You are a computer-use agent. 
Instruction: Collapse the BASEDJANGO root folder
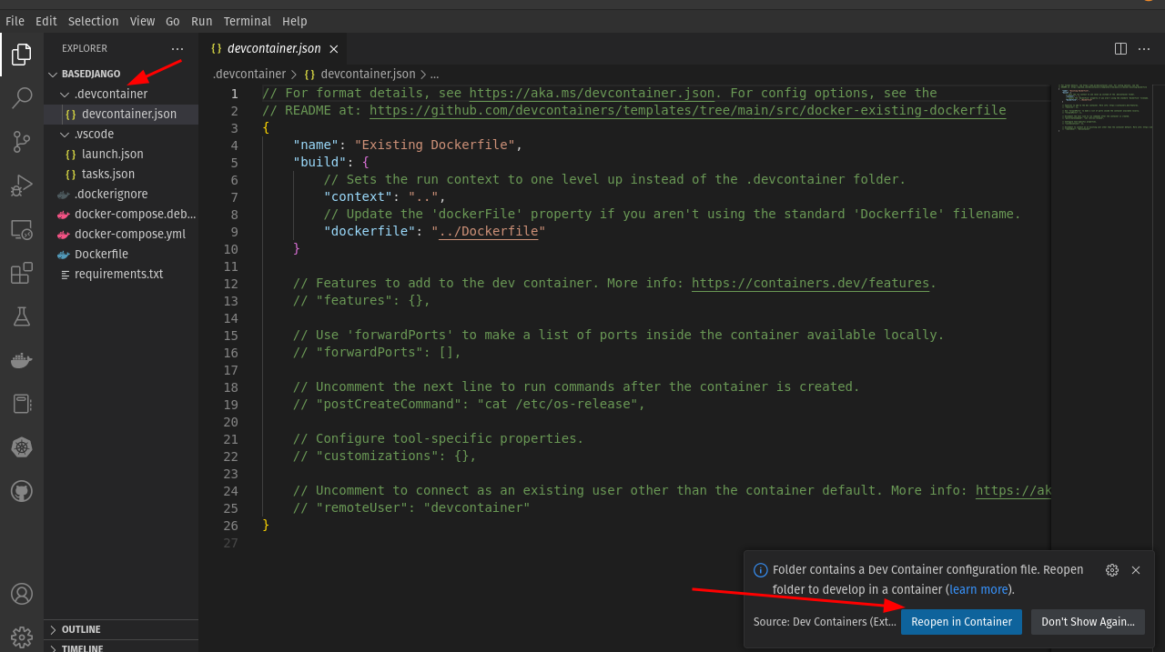(53, 74)
